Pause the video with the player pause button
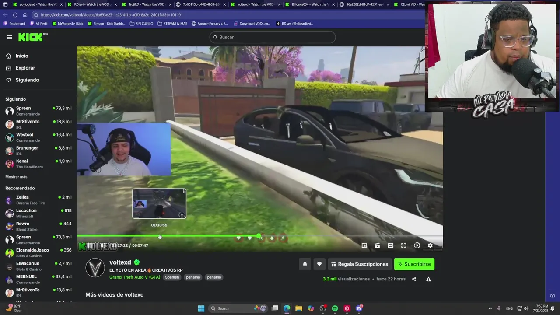560x315 pixels. (x=89, y=245)
